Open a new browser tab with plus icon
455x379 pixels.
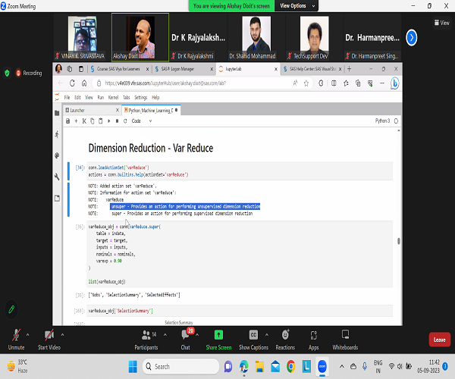coord(350,69)
